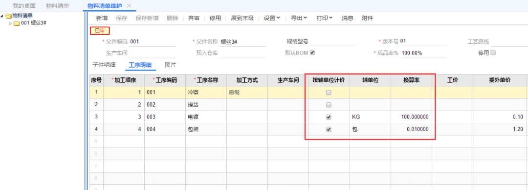Click the 0.010000 conversion rate cell
Screen dimensions: 528x190
click(412, 129)
